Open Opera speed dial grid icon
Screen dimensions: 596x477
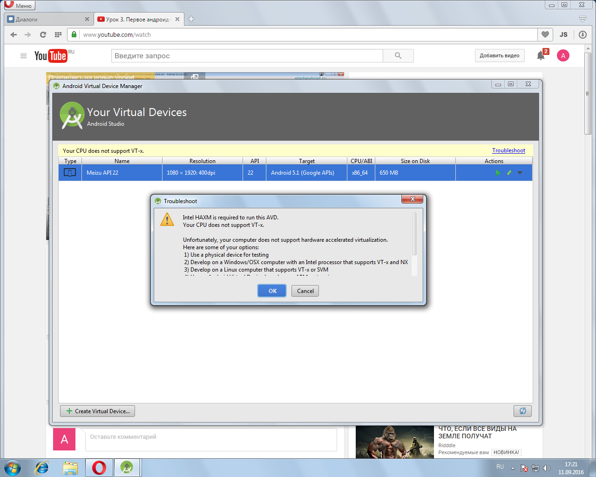click(x=58, y=34)
